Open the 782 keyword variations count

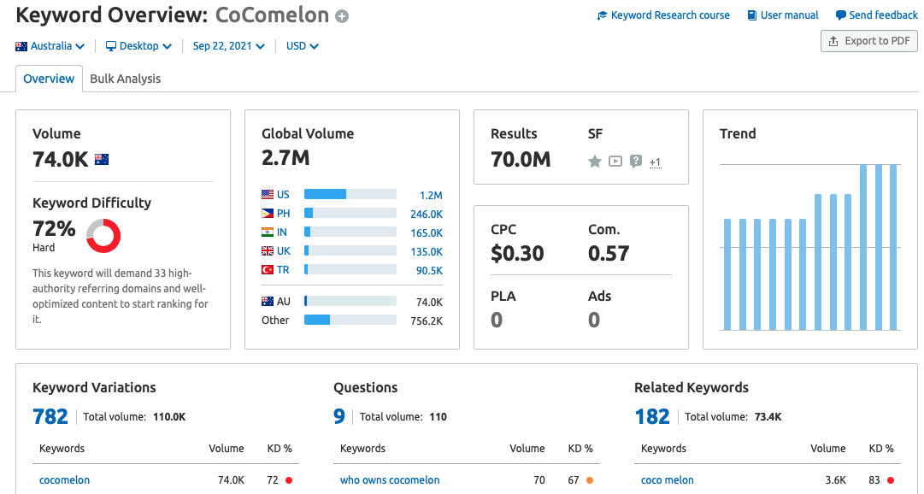(50, 416)
